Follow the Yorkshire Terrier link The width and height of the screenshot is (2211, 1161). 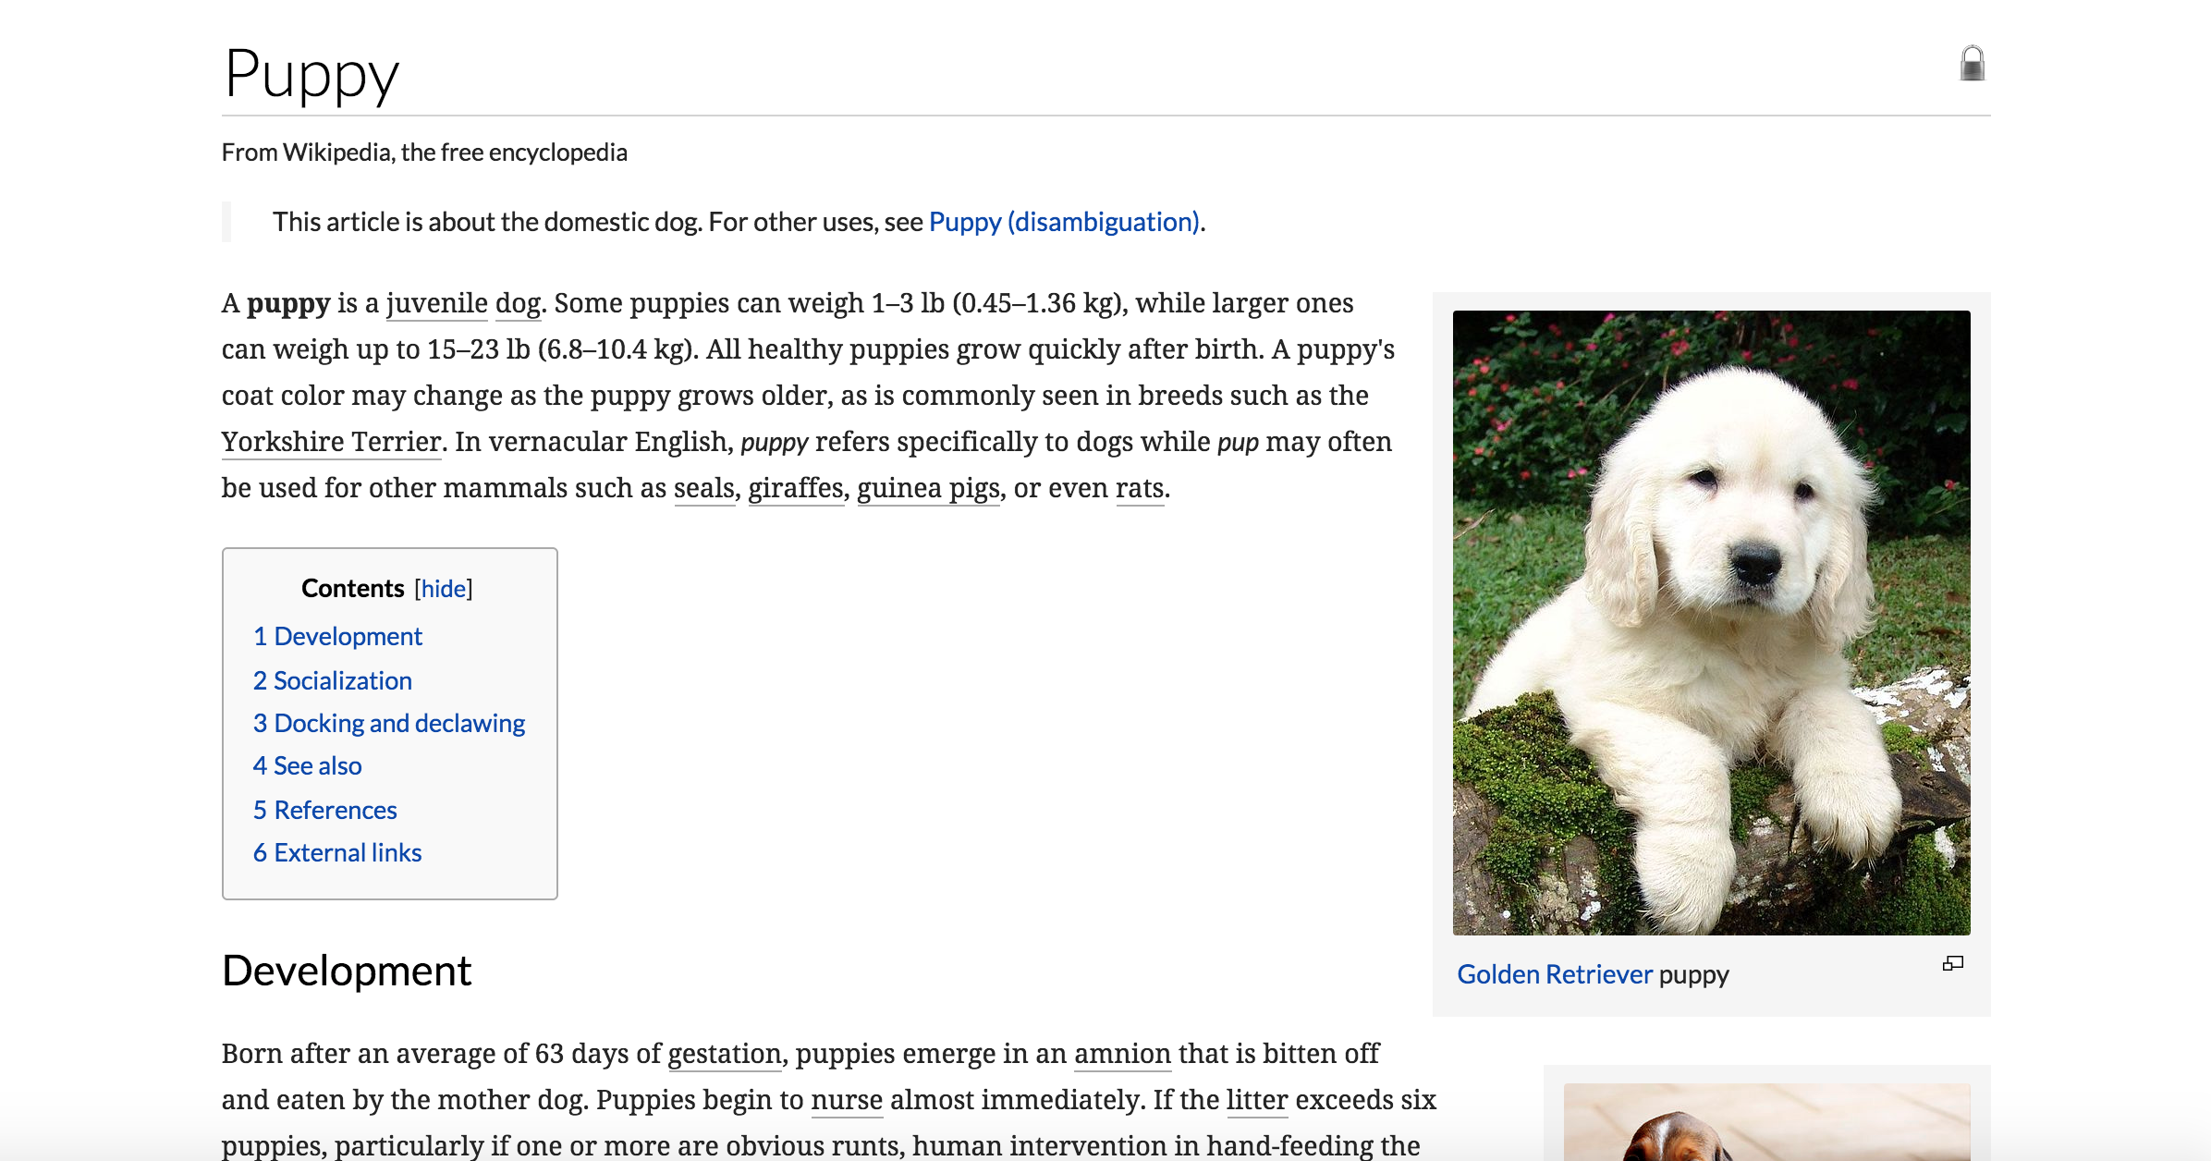(329, 442)
